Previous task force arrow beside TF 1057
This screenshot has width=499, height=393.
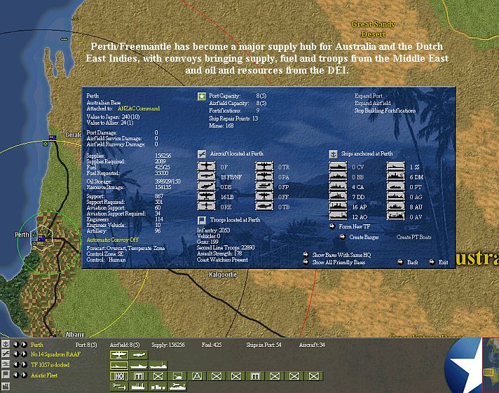click(x=15, y=364)
